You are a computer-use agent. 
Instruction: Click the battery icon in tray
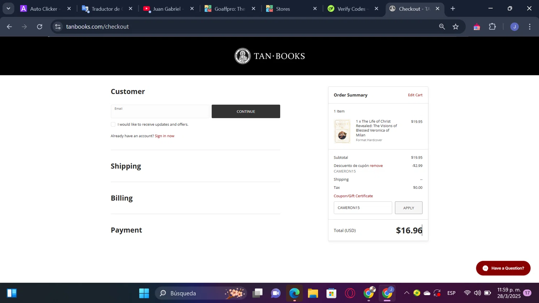tap(488, 293)
